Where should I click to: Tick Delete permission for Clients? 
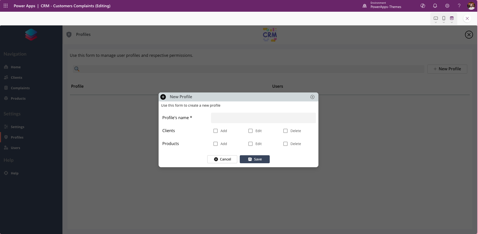[x=285, y=131]
